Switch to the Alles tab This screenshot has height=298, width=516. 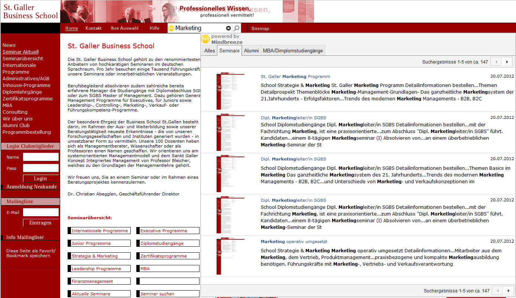(210, 51)
